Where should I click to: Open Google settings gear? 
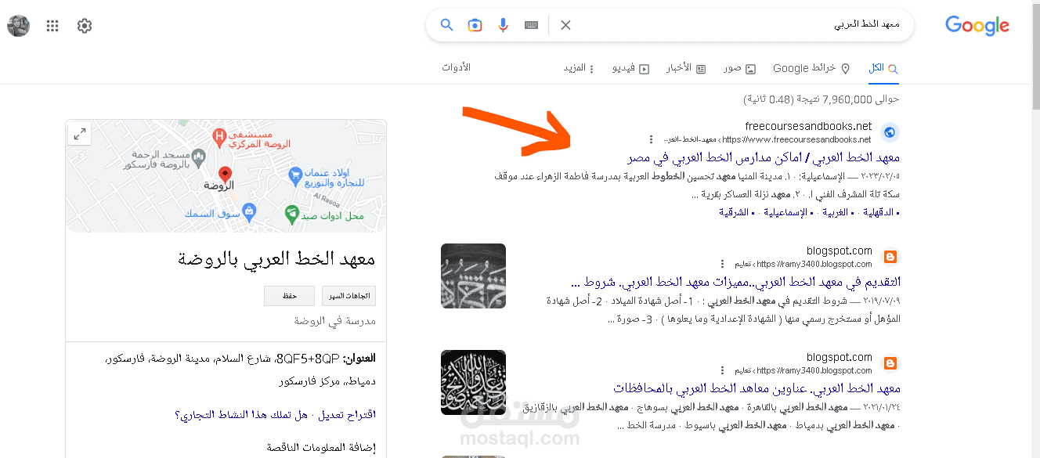[85, 26]
